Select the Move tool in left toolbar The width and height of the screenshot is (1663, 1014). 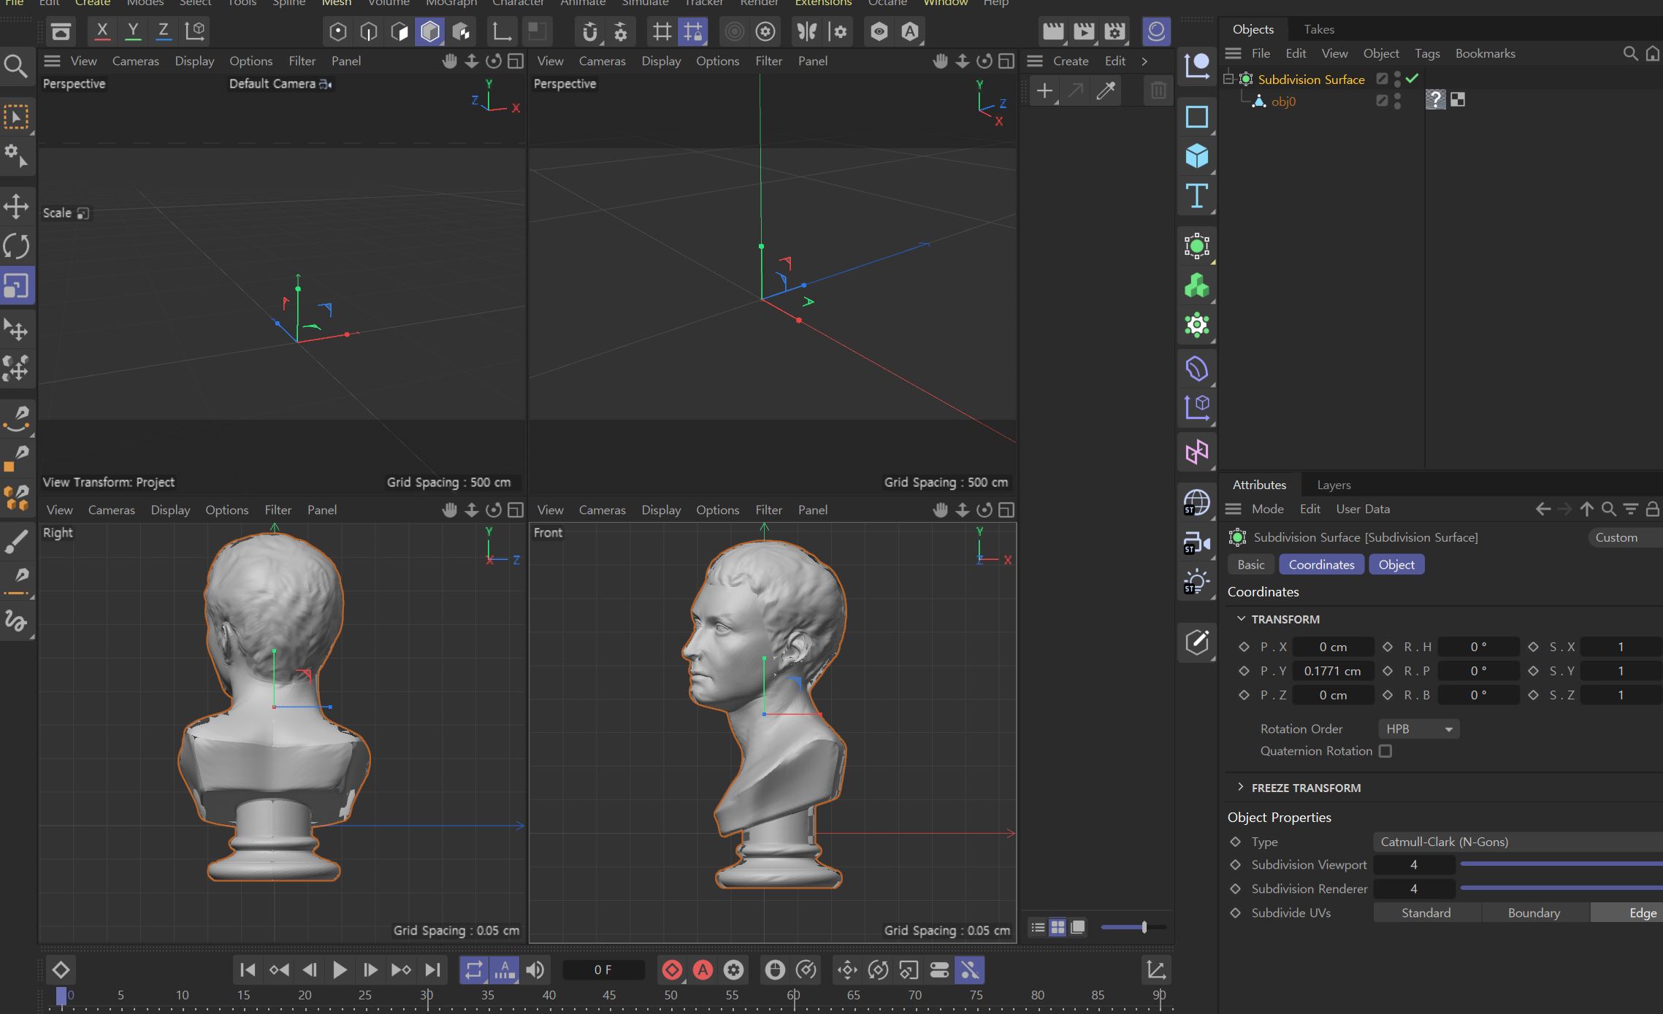click(x=16, y=206)
